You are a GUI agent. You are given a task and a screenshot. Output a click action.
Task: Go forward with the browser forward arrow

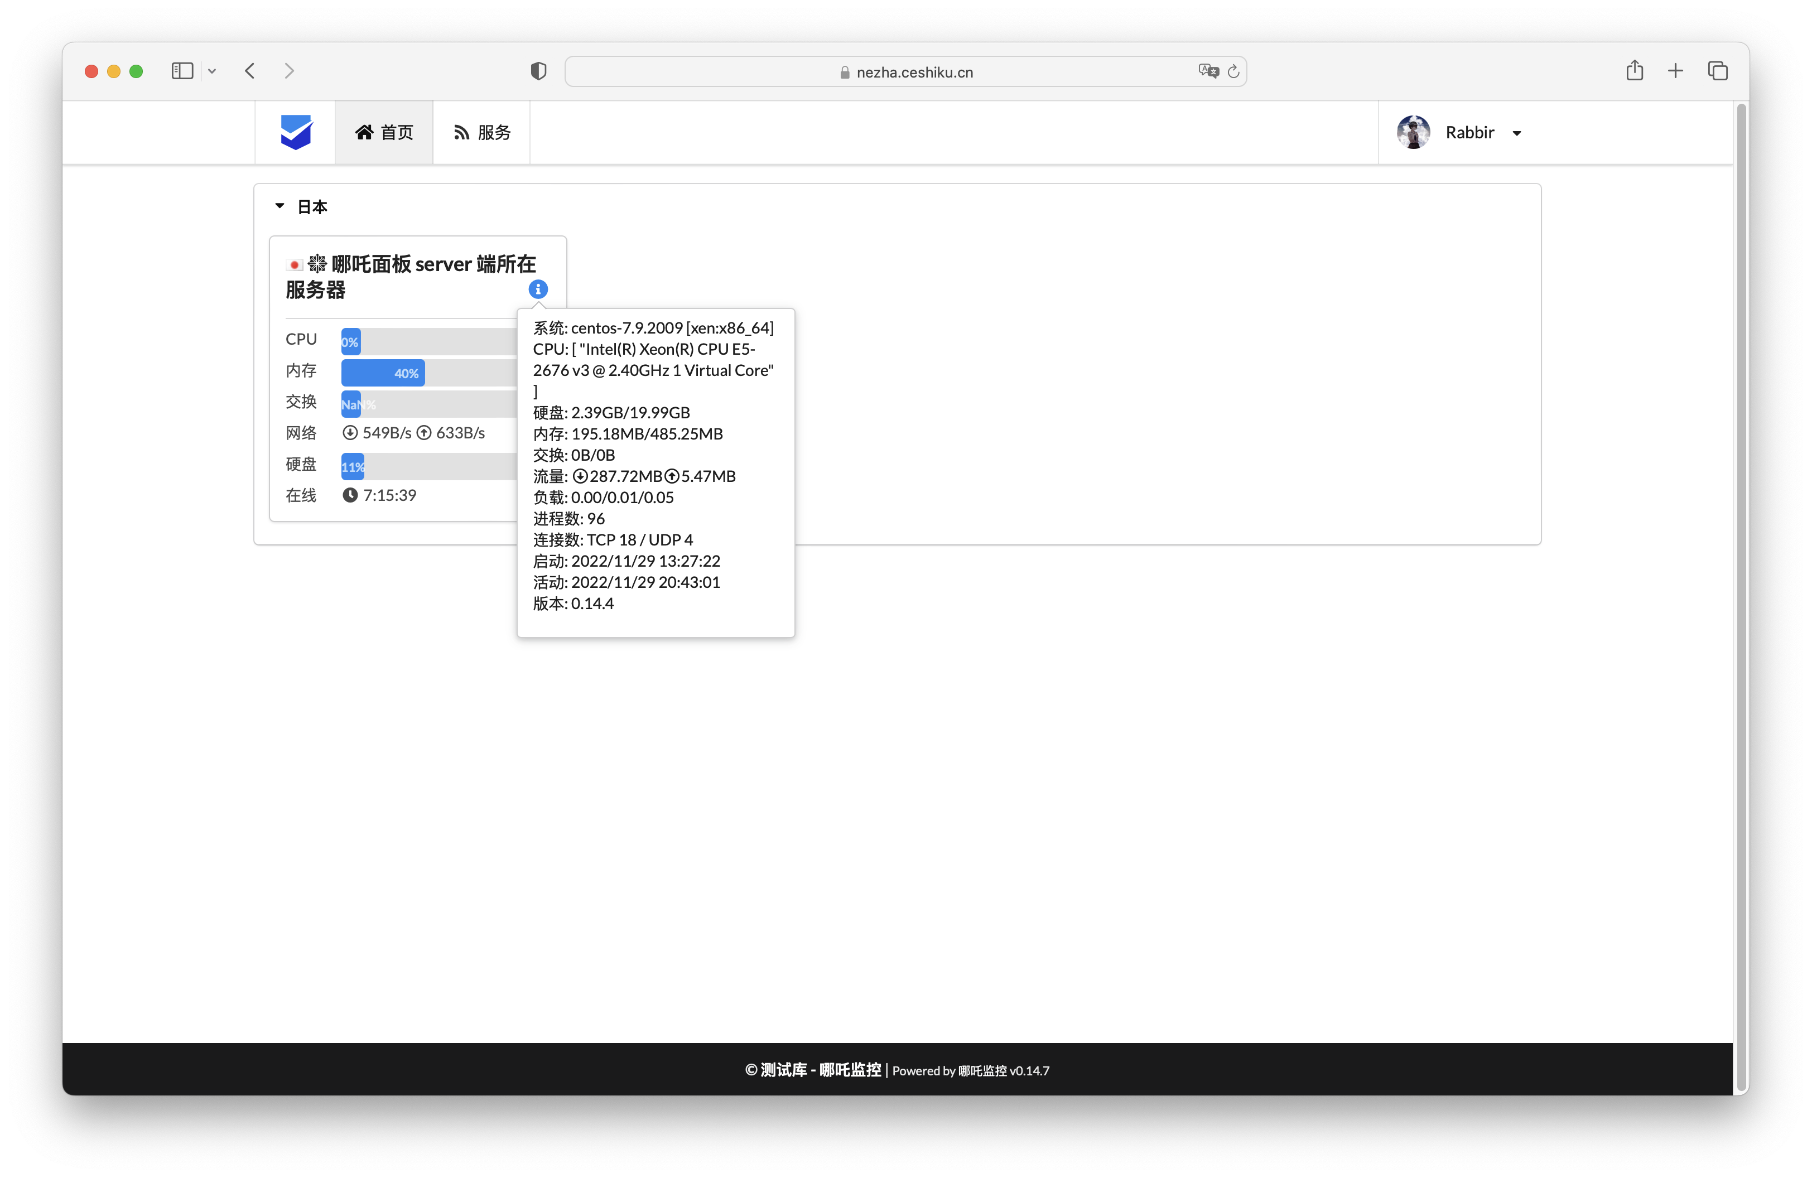(290, 71)
